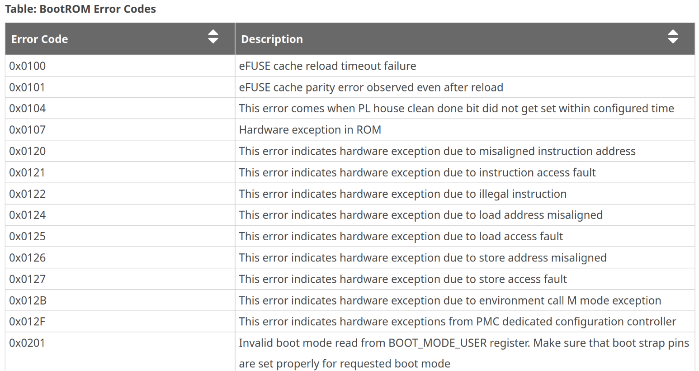The width and height of the screenshot is (699, 371).
Task: Select the 0x0120 error code cell
Action: (x=28, y=151)
